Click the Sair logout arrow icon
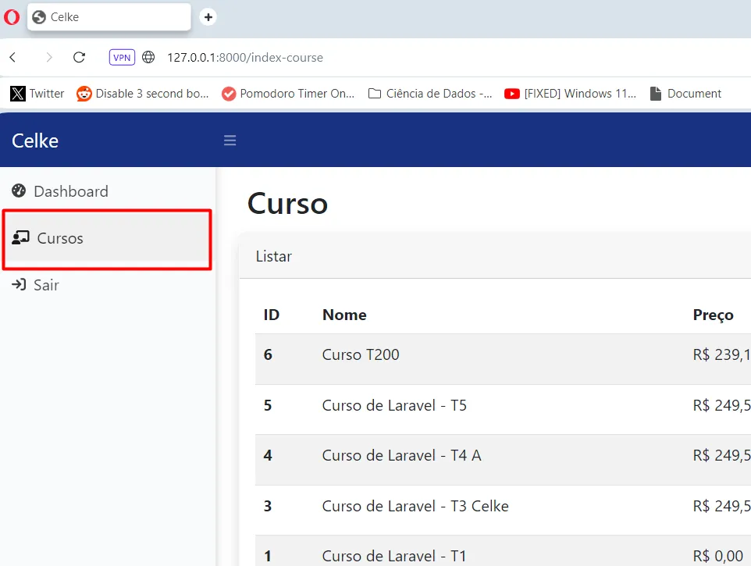 (x=19, y=285)
